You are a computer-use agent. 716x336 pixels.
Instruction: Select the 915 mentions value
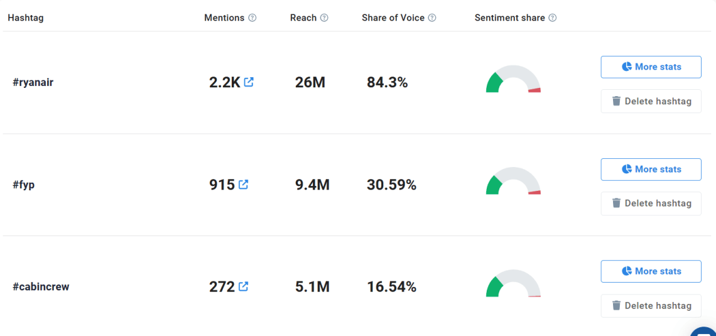222,185
